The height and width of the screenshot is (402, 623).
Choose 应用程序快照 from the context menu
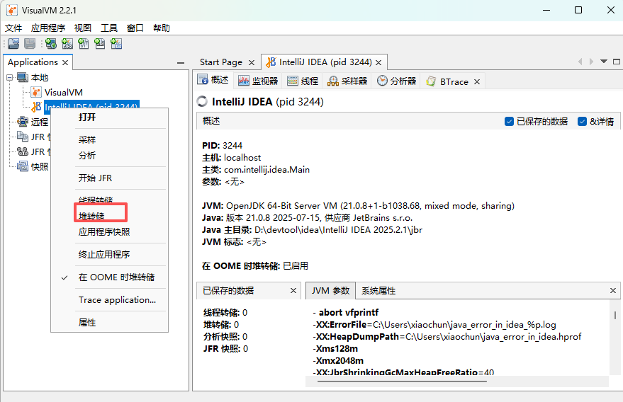tap(109, 231)
